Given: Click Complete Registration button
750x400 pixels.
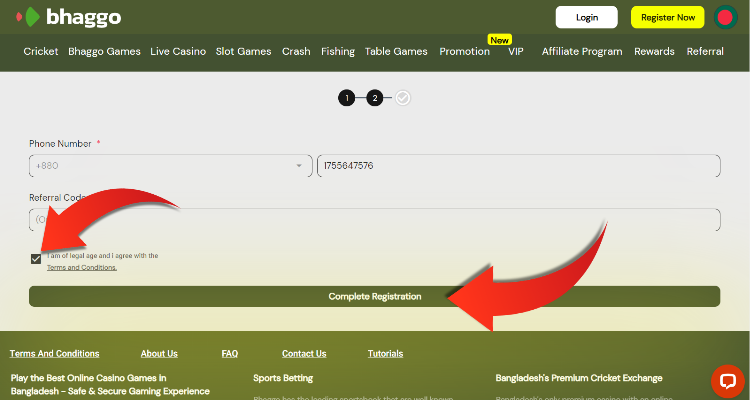Looking at the screenshot, I should point(375,296).
